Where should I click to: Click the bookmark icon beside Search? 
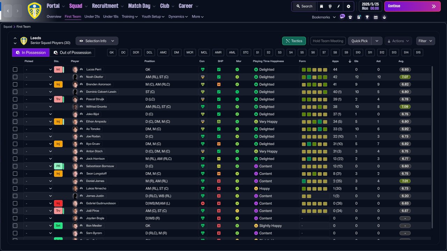(x=322, y=6)
